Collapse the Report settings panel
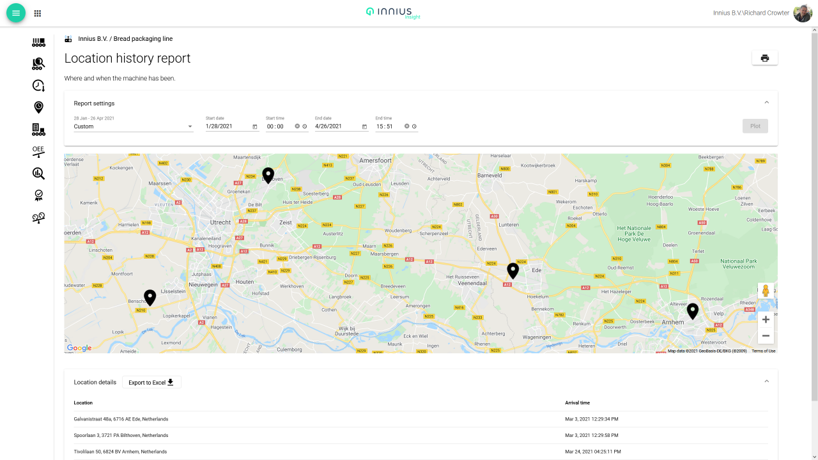The height and width of the screenshot is (460, 818). [766, 103]
